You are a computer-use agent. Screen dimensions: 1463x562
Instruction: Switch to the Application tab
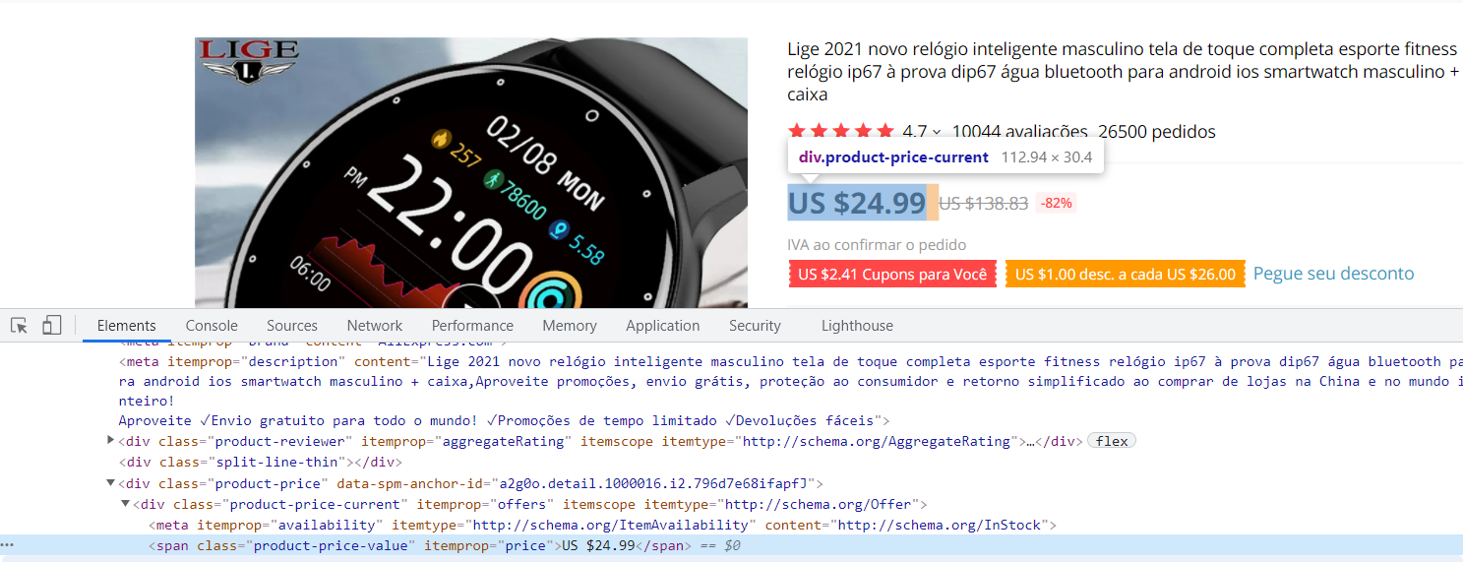pyautogui.click(x=662, y=325)
